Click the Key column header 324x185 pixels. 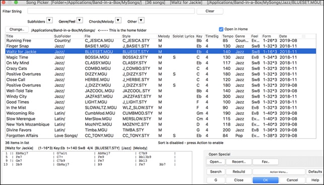click(x=199, y=36)
